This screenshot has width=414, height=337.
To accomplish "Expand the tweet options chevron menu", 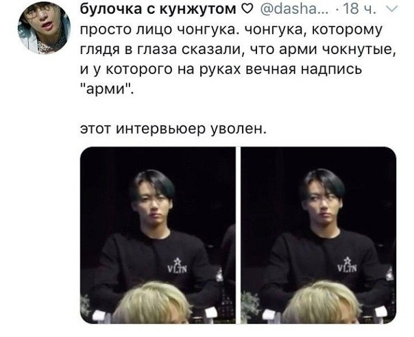I will (392, 10).
